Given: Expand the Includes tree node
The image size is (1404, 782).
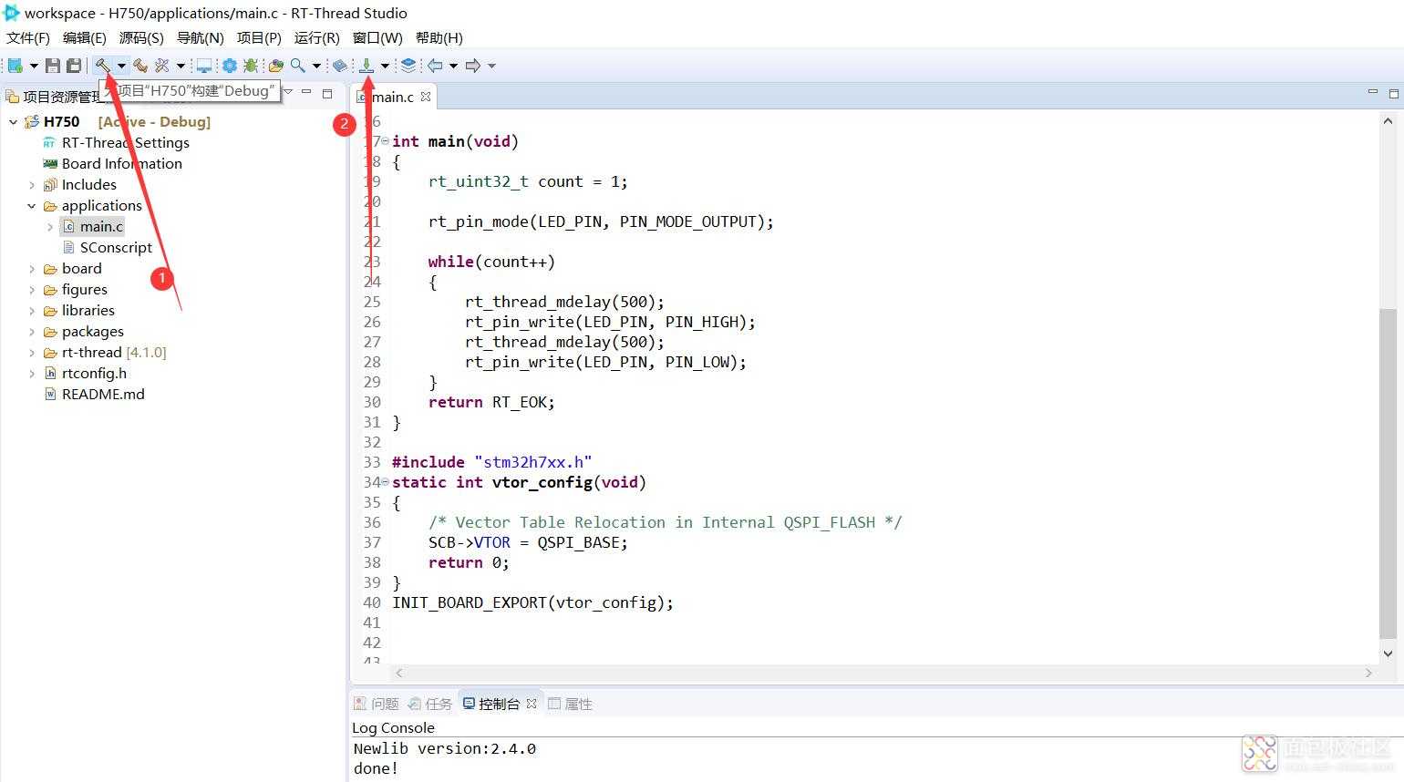Looking at the screenshot, I should (x=32, y=185).
